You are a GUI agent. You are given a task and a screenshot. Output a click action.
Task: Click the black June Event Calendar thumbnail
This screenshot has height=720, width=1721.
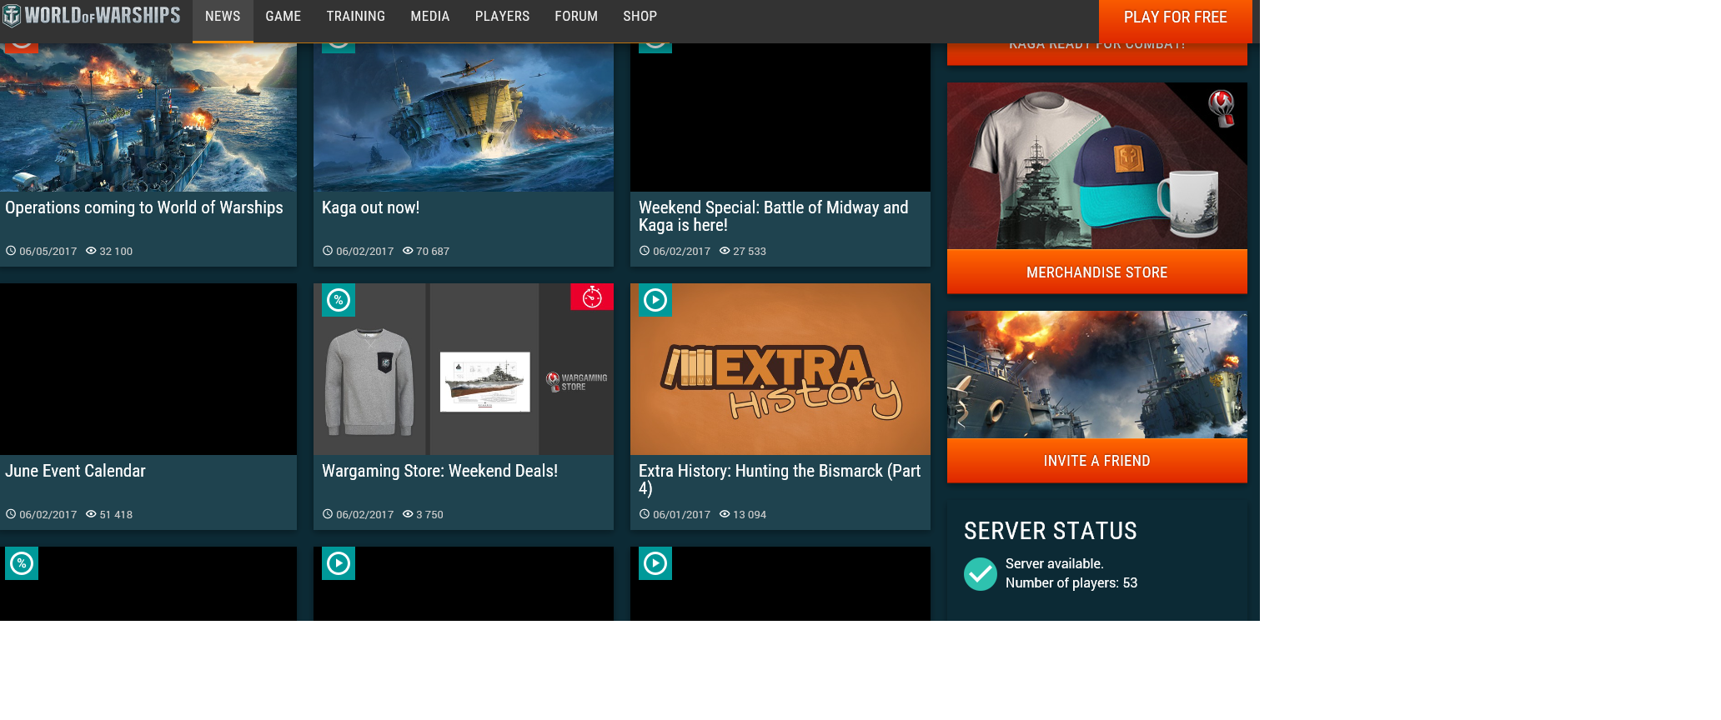click(148, 369)
